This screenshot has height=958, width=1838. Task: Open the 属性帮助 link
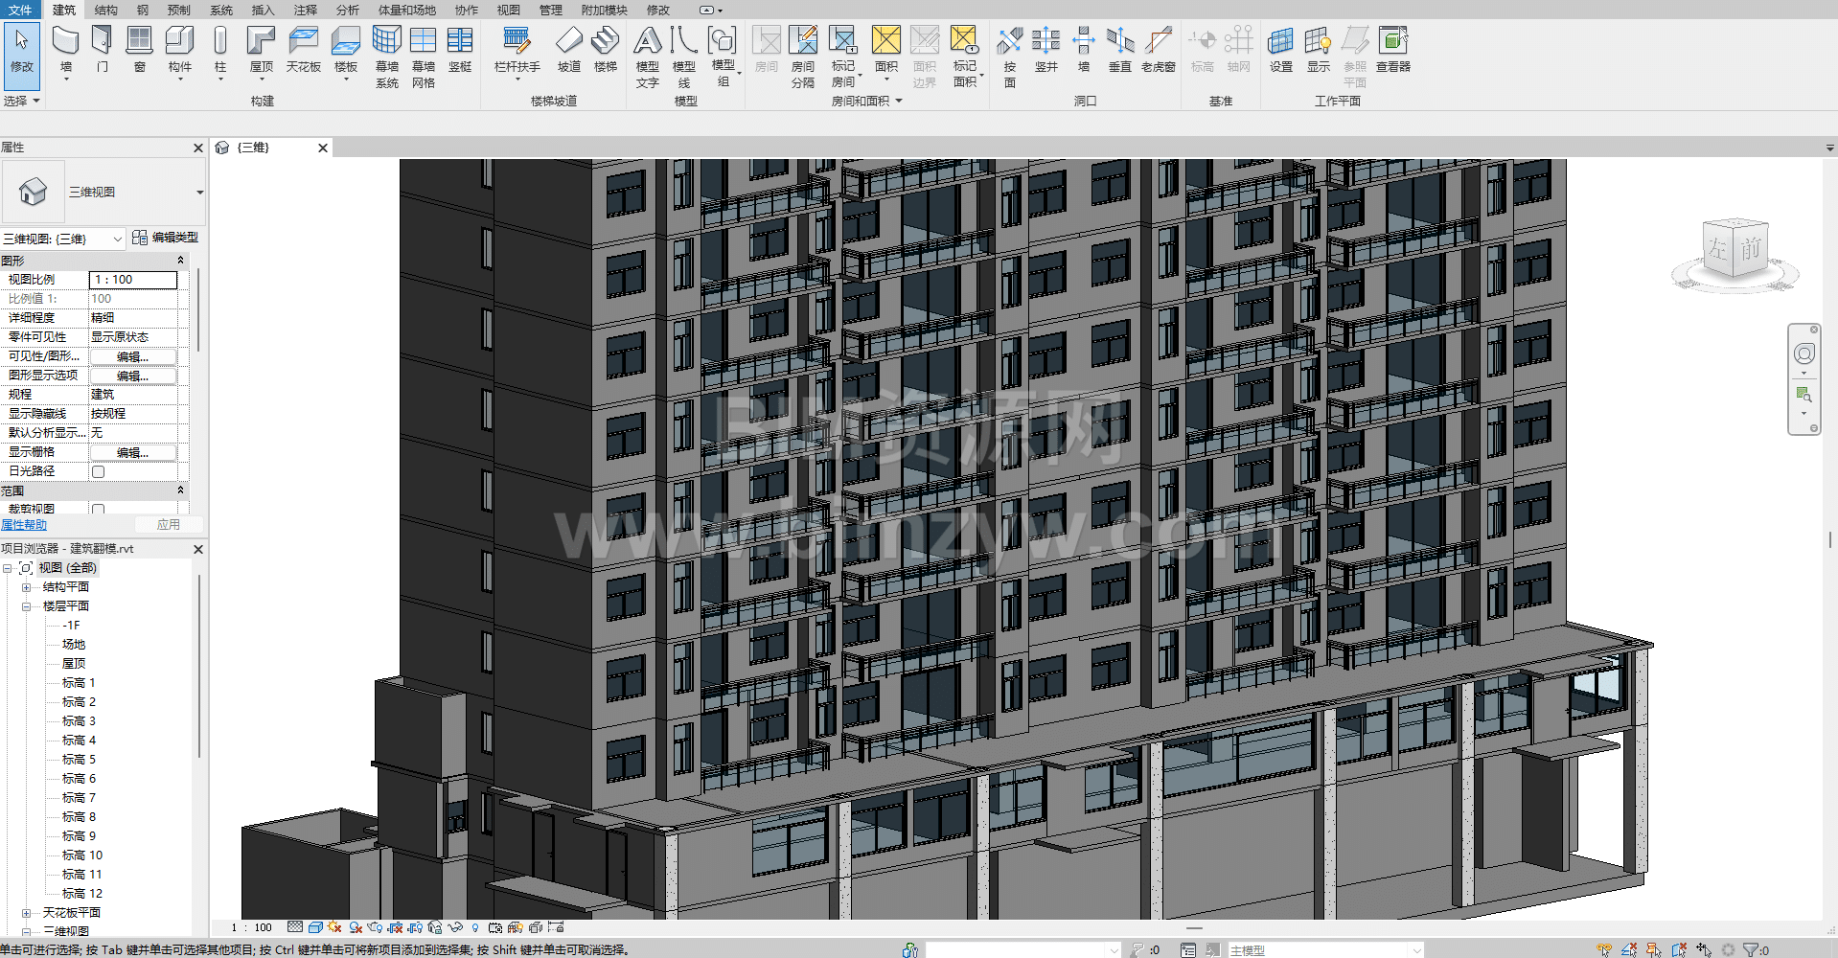click(x=24, y=525)
